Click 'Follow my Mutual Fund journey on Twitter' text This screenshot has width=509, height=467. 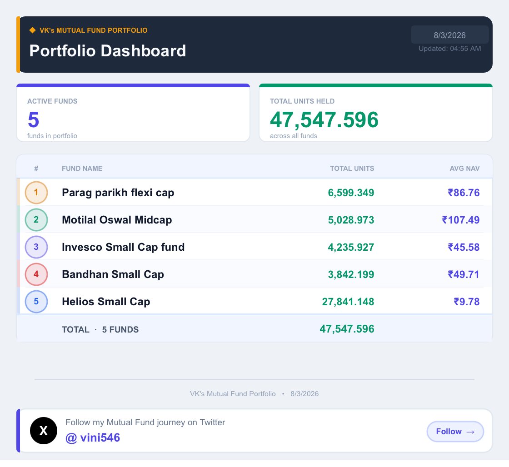pyautogui.click(x=145, y=422)
